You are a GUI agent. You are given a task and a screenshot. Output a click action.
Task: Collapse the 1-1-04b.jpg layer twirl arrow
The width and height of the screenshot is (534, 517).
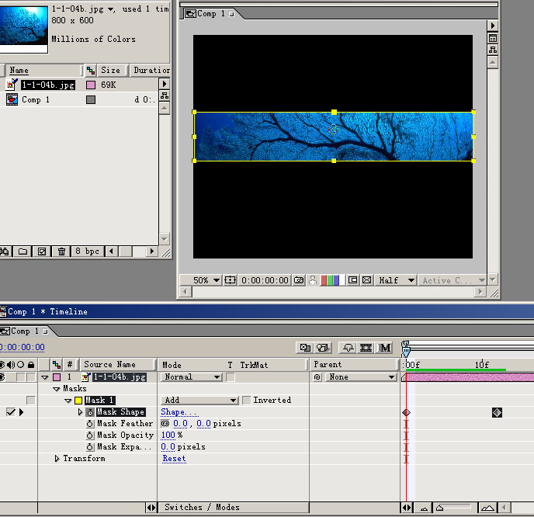click(x=44, y=377)
